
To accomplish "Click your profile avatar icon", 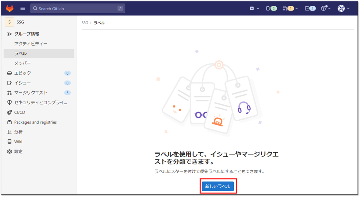I will 340,8.
